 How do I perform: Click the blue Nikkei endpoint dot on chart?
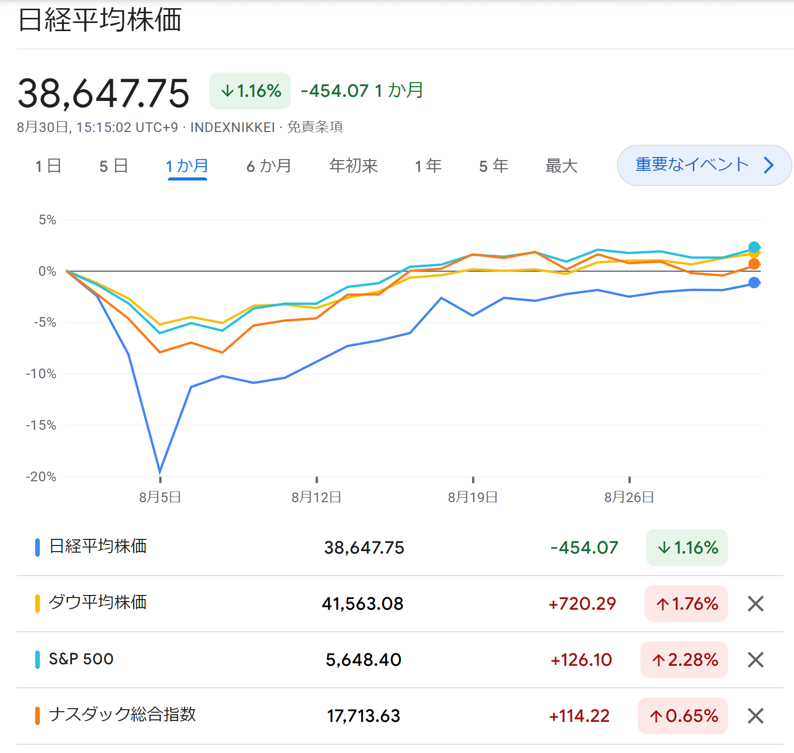pyautogui.click(x=754, y=282)
